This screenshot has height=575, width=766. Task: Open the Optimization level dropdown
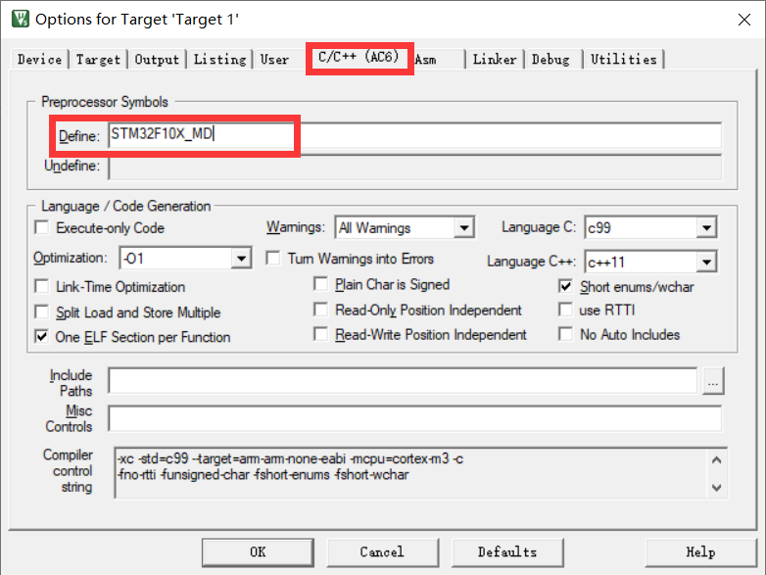(186, 258)
